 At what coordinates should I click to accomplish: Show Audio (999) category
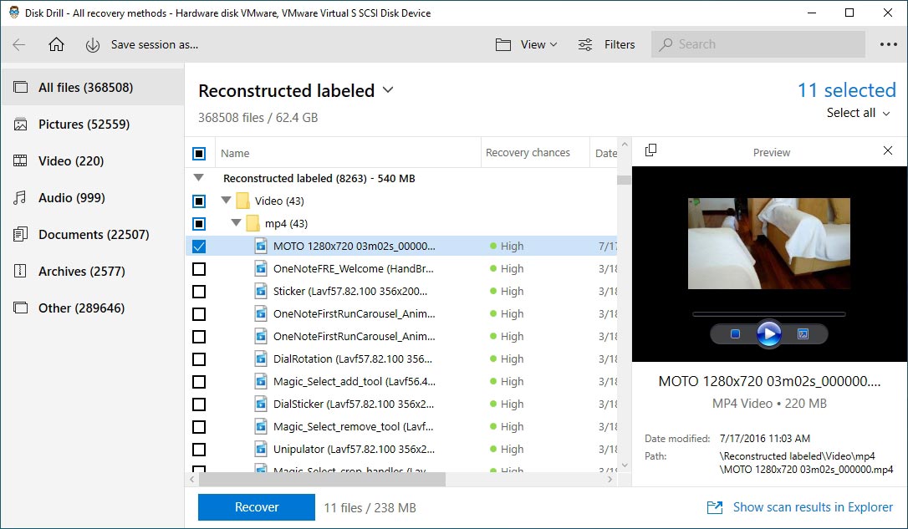coord(93,198)
